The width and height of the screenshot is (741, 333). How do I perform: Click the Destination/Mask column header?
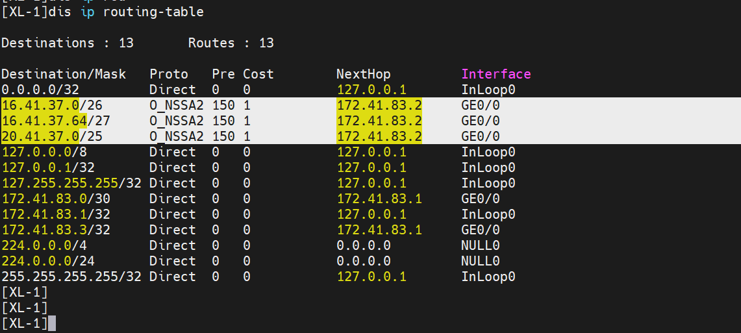(64, 74)
